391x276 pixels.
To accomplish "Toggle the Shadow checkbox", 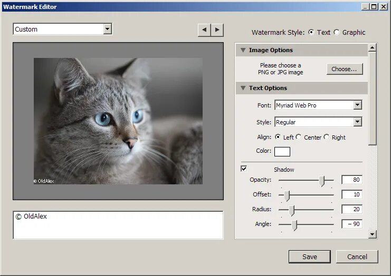I will [x=244, y=169].
